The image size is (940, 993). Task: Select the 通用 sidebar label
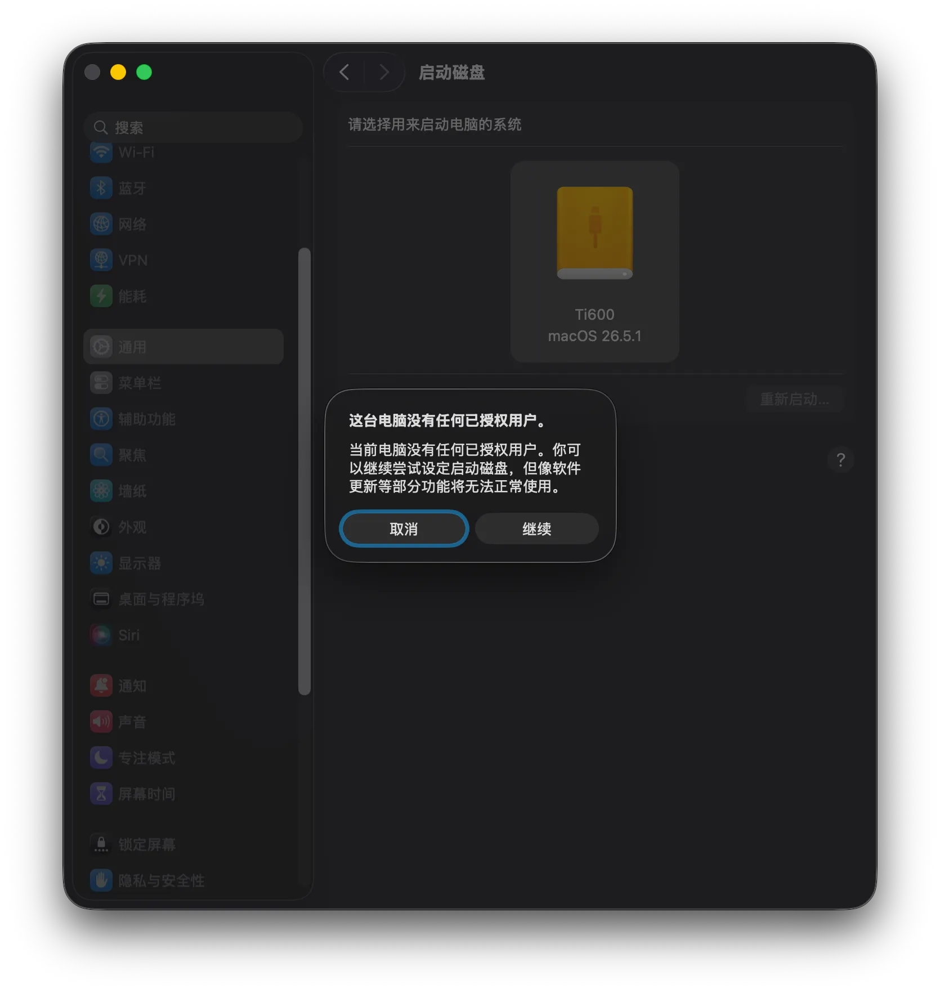pos(132,347)
